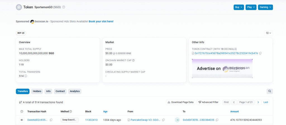Screen dimensions: 286x125
Task: Copy the To address 0x3dDF3Ef8...C8D384035
Action: pos(217,120)
